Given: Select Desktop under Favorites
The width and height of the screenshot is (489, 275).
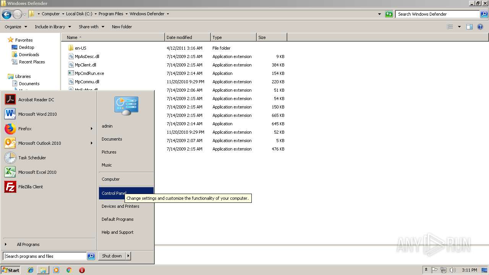Looking at the screenshot, I should click(26, 47).
